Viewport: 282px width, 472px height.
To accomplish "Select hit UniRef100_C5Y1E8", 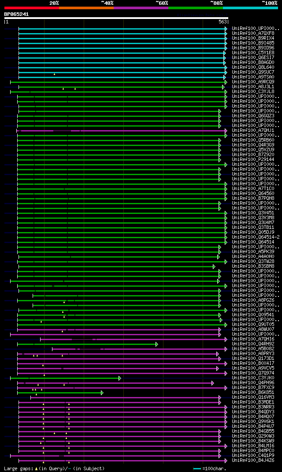I will [x=253, y=52].
